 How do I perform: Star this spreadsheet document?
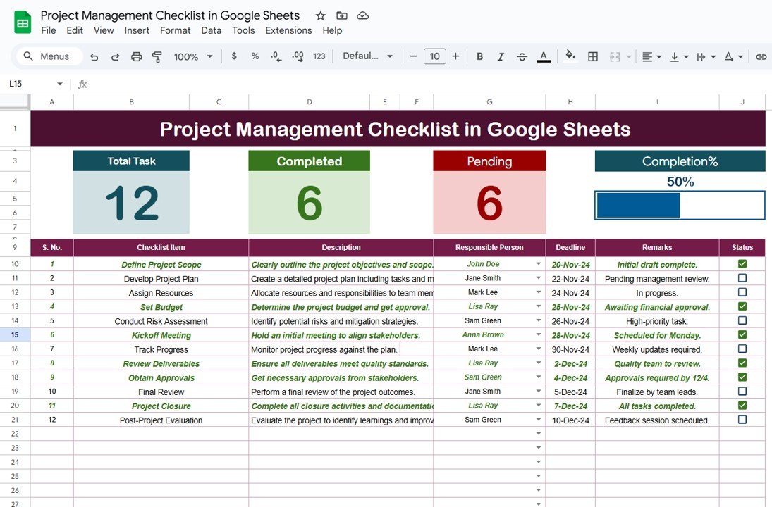[x=321, y=15]
